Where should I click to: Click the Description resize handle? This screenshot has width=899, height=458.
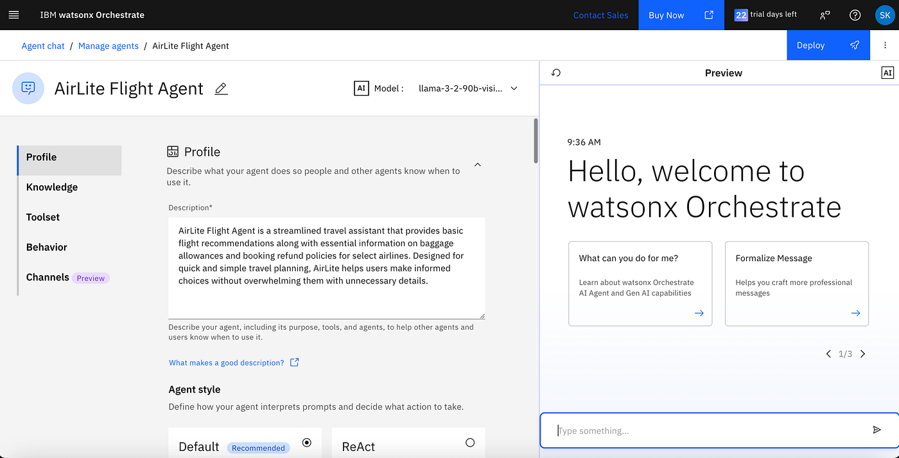pyautogui.click(x=482, y=315)
